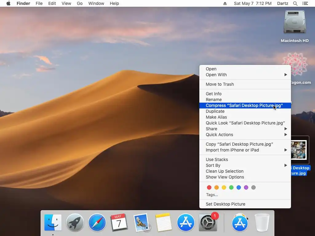Select Safari Desktop Picture.jpg thumbnail

pos(298,150)
